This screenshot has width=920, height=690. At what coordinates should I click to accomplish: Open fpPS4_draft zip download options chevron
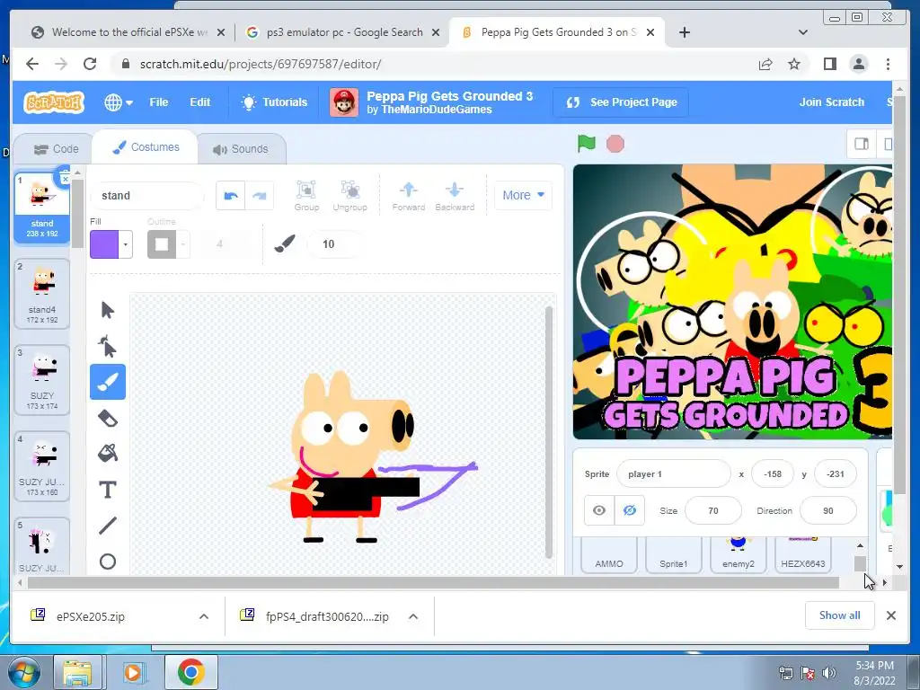click(413, 616)
